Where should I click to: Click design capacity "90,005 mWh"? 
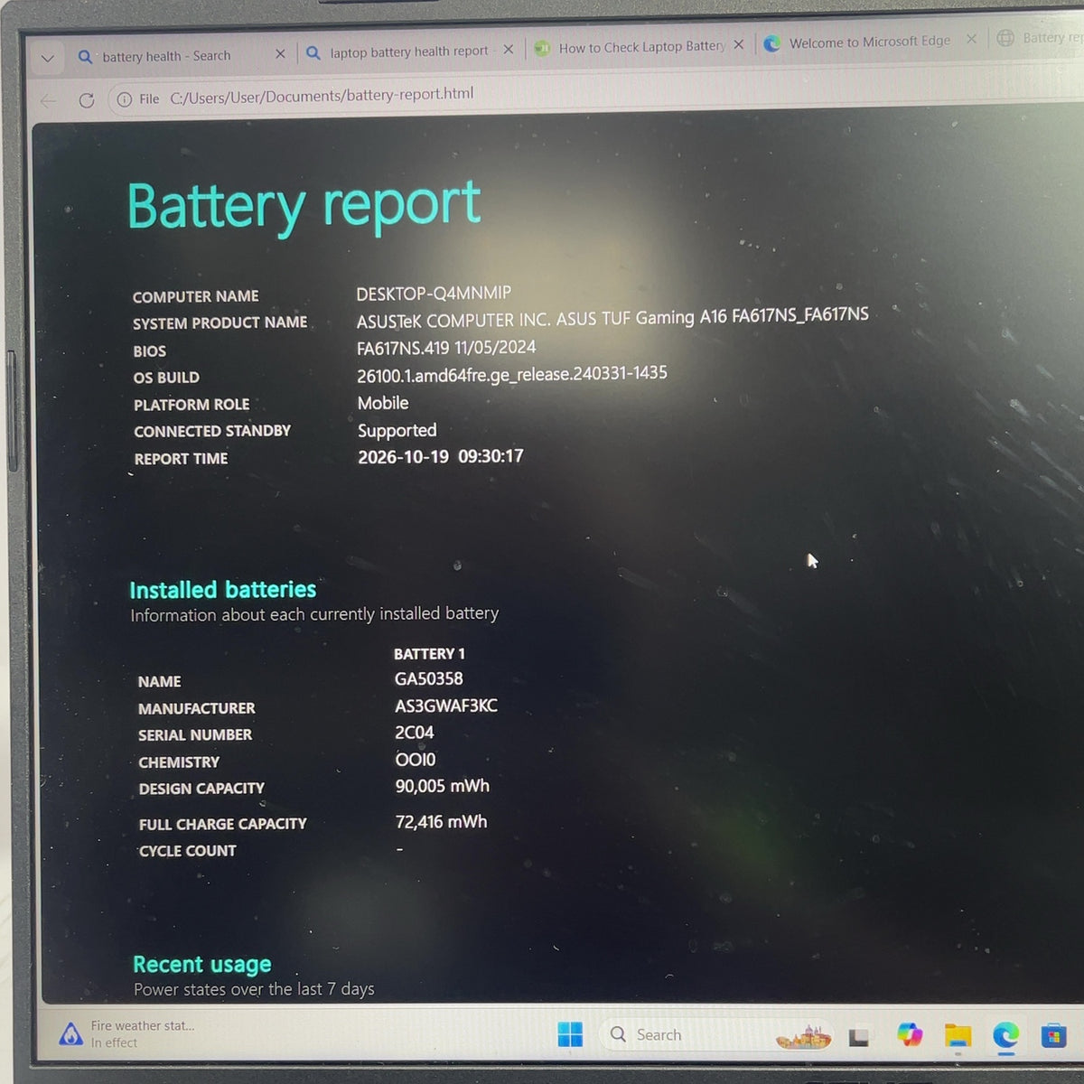tap(443, 786)
